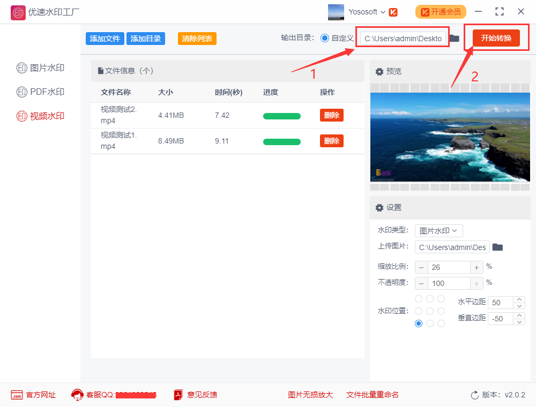Open the 水印类型 dropdown
This screenshot has width=536, height=407.
click(438, 230)
